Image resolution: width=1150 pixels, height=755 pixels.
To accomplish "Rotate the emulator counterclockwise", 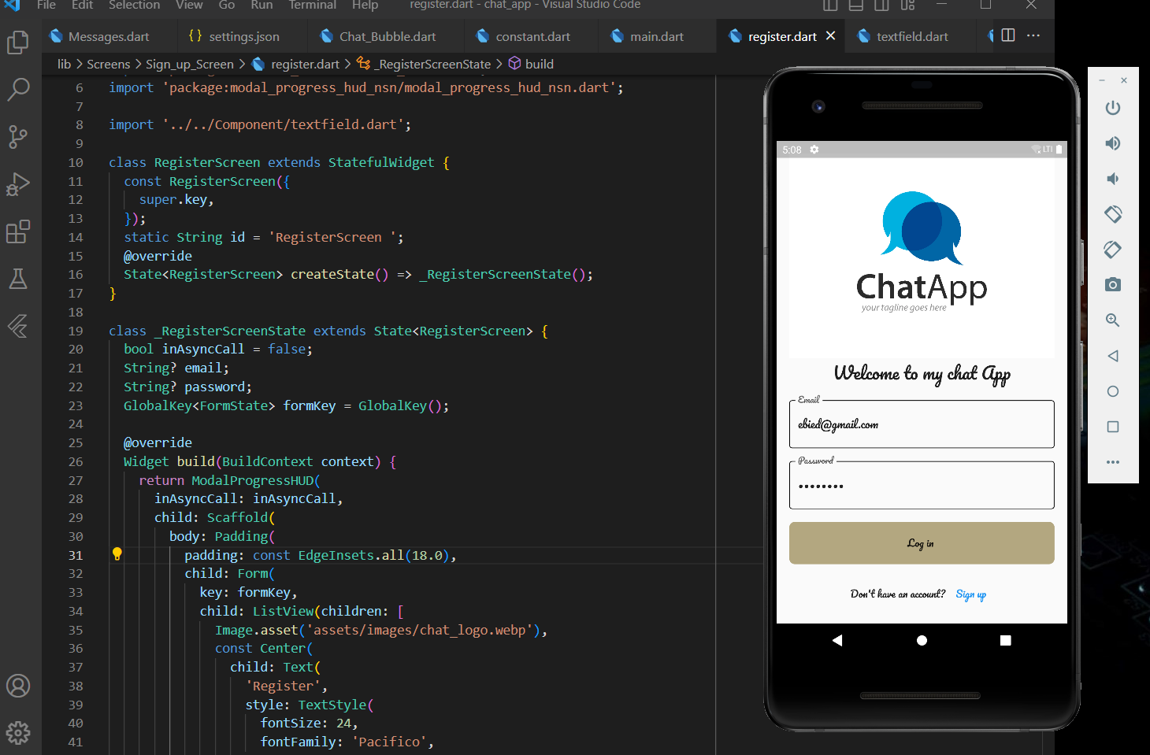I will click(x=1112, y=213).
